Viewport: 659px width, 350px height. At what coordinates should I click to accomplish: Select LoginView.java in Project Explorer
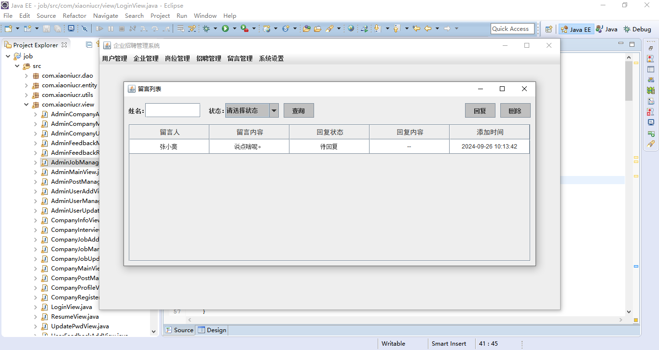pos(71,307)
